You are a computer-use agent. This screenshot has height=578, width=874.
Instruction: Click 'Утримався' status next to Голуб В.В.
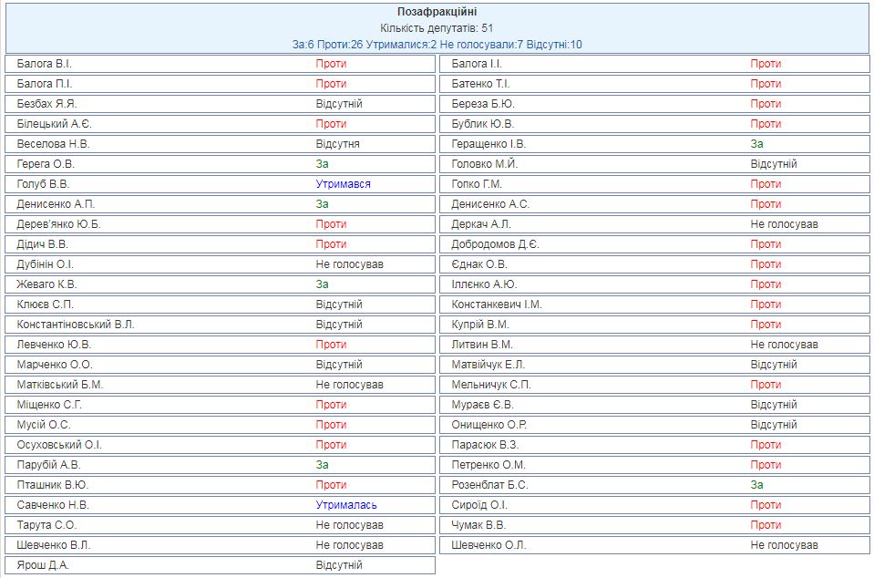coord(343,184)
